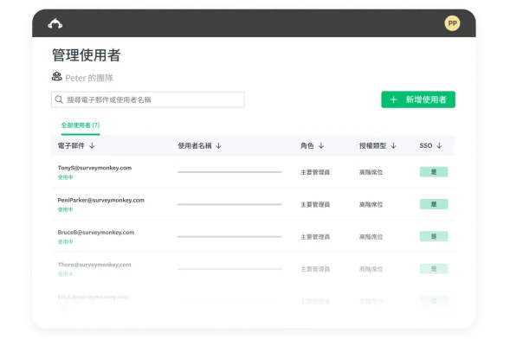The image size is (523, 346).
Task: Click 高階席位 license in TonyS row
Action: pyautogui.click(x=371, y=172)
